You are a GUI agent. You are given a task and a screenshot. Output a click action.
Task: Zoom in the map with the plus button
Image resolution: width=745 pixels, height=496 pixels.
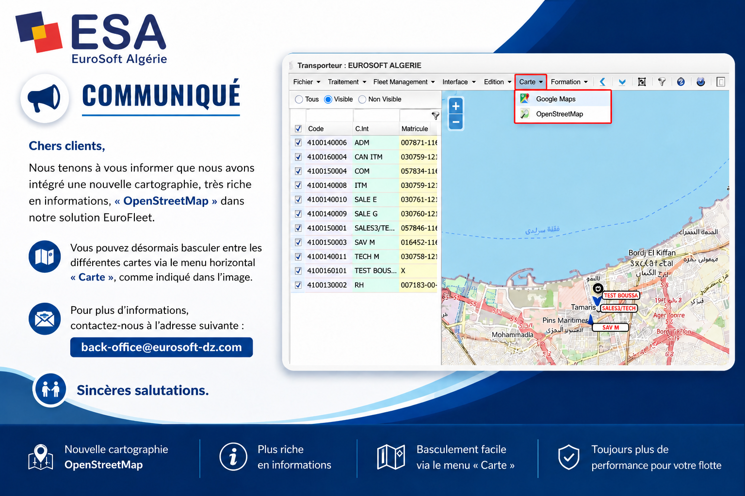coord(456,106)
